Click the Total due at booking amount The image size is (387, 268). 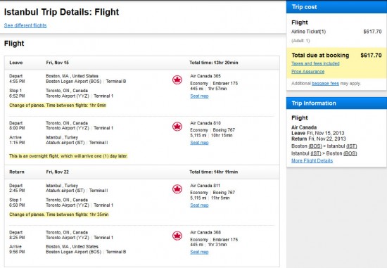click(371, 56)
